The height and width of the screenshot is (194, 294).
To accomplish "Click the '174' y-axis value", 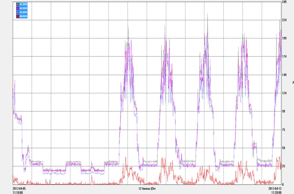I will 284,57.
